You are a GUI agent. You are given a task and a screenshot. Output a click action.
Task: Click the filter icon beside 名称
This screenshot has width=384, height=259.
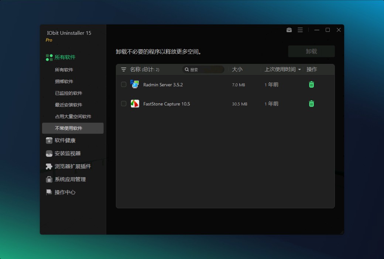point(124,70)
